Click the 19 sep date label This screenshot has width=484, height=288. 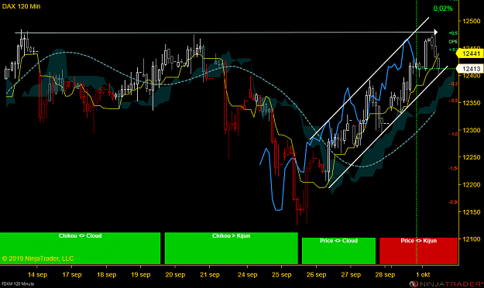(x=141, y=275)
